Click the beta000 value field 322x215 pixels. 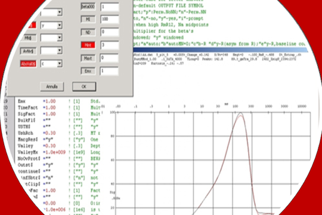(x=110, y=7)
